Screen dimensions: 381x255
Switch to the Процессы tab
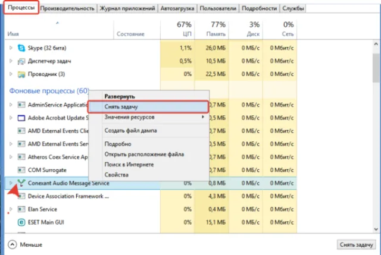pyautogui.click(x=21, y=8)
